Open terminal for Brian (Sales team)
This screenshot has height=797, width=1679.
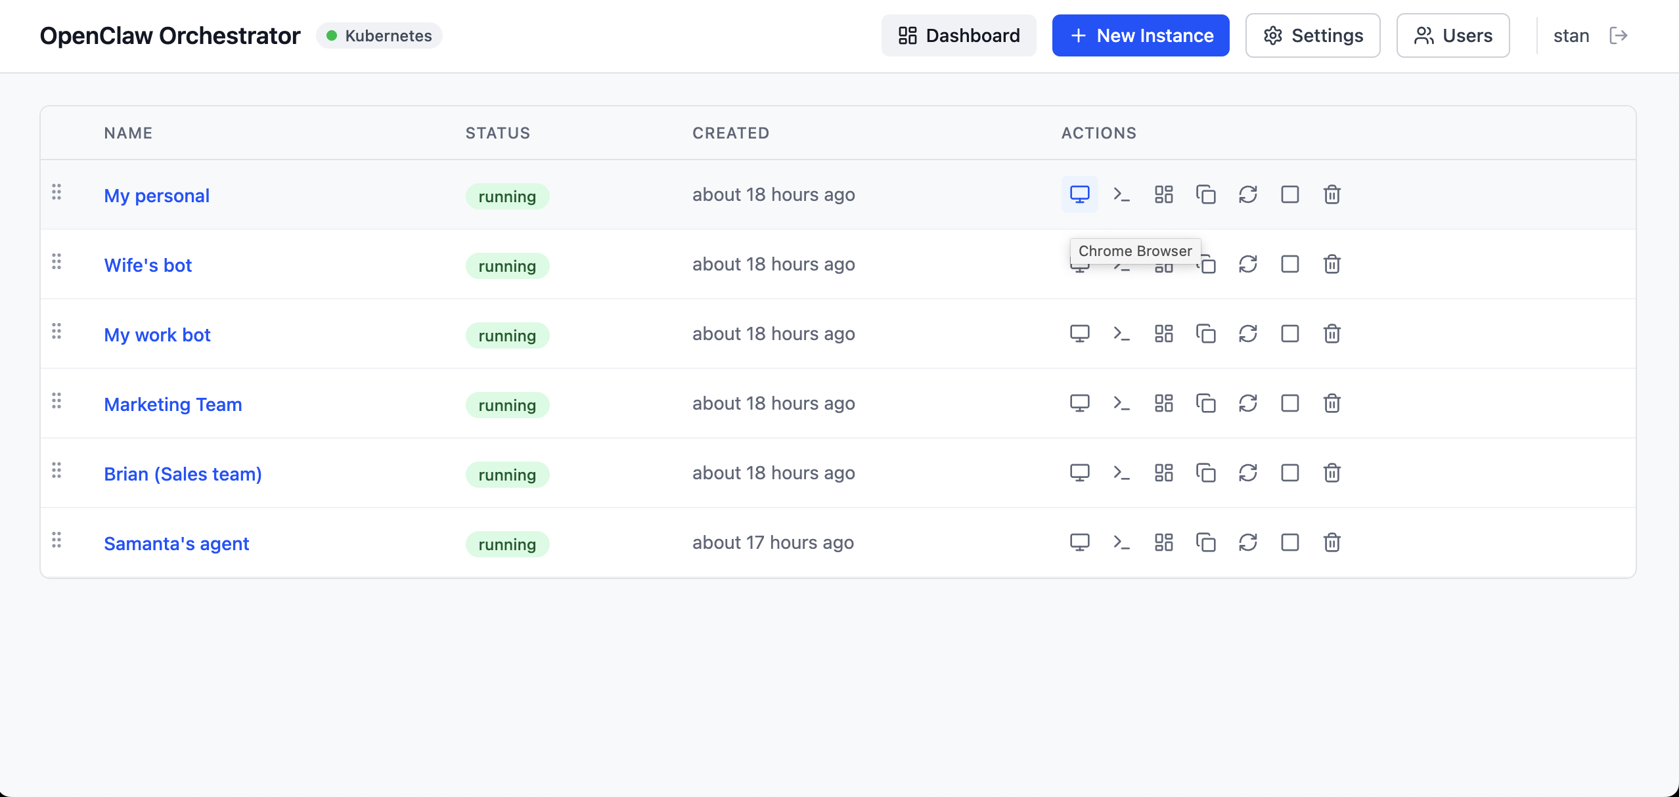click(x=1121, y=473)
